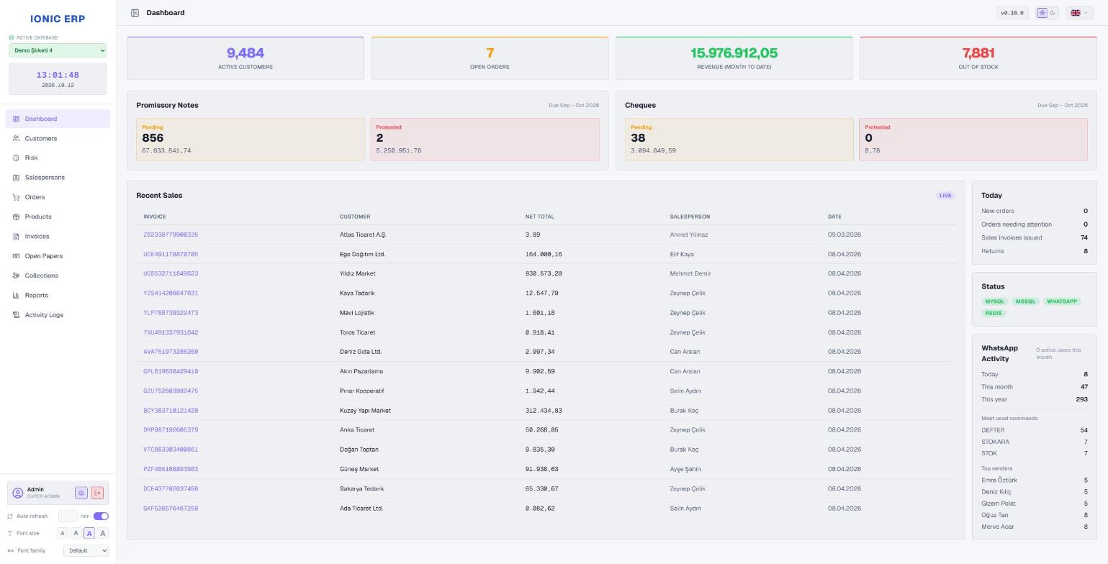The image size is (1108, 564).
Task: Switch to dark theme moon icon
Action: point(1053,13)
